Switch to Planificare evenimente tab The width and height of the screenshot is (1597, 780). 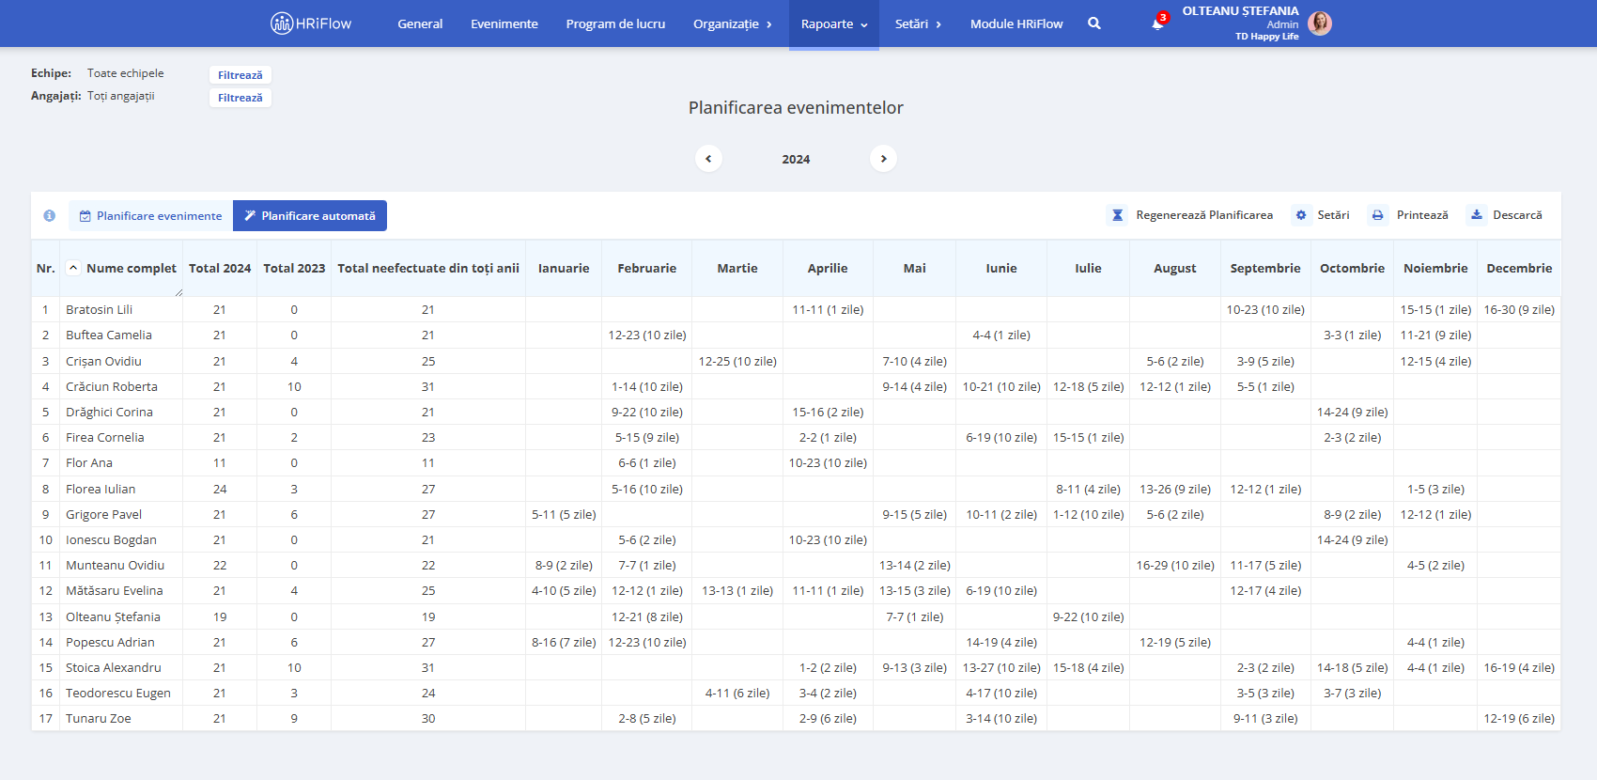click(150, 215)
